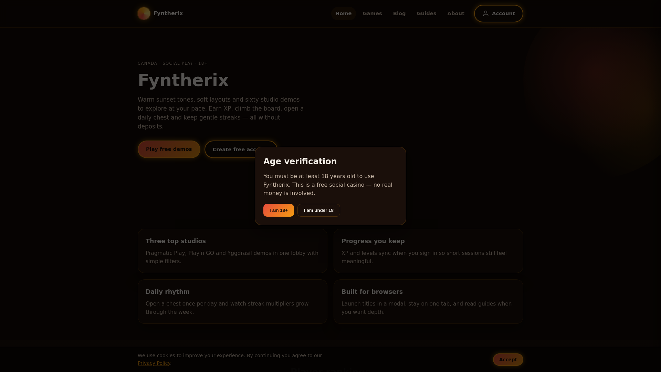Image resolution: width=661 pixels, height=372 pixels.
Task: Select the Three top studios card
Action: (x=232, y=251)
